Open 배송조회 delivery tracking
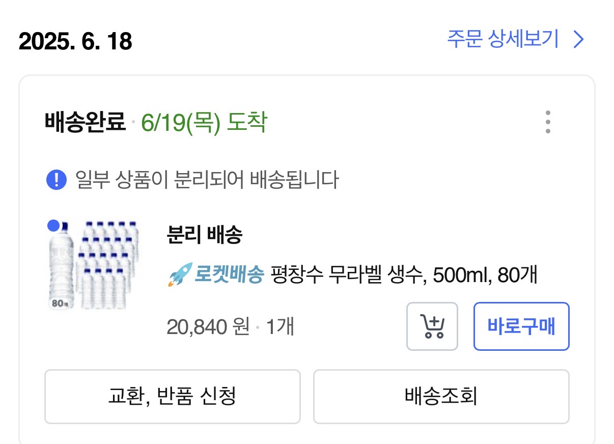The image size is (614, 444). tap(441, 397)
